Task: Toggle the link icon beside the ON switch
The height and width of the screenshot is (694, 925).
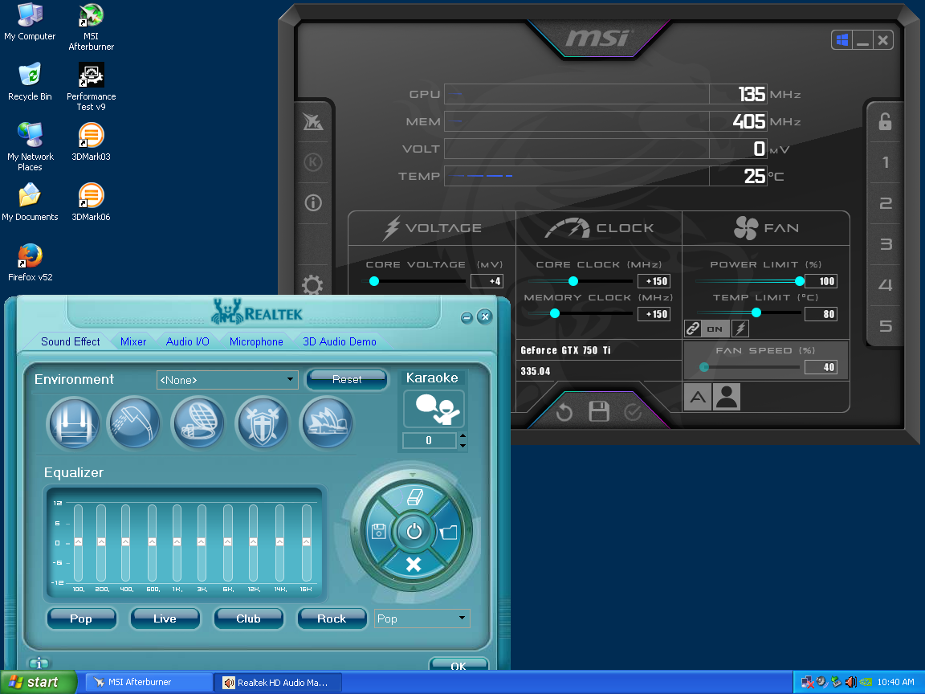Action: coord(693,329)
